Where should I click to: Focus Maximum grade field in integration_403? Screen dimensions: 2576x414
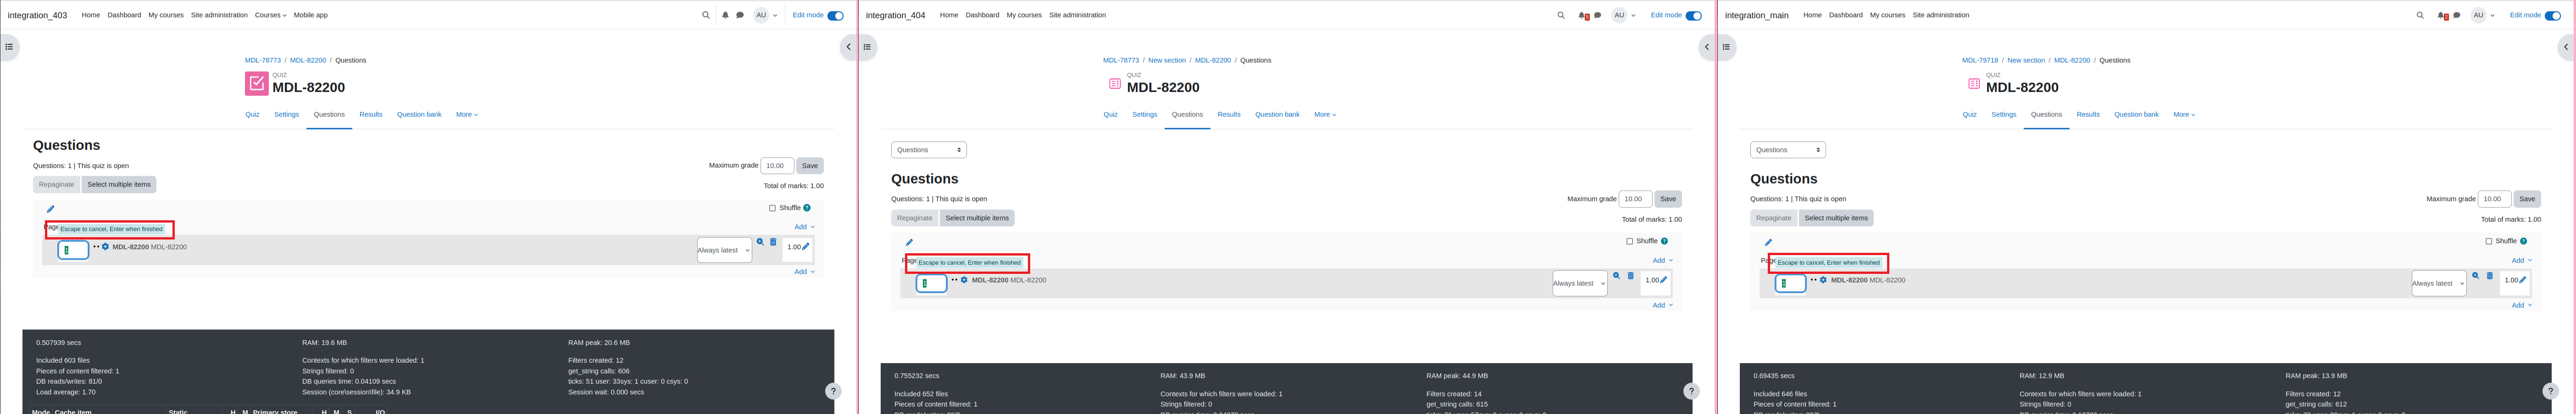click(x=777, y=166)
